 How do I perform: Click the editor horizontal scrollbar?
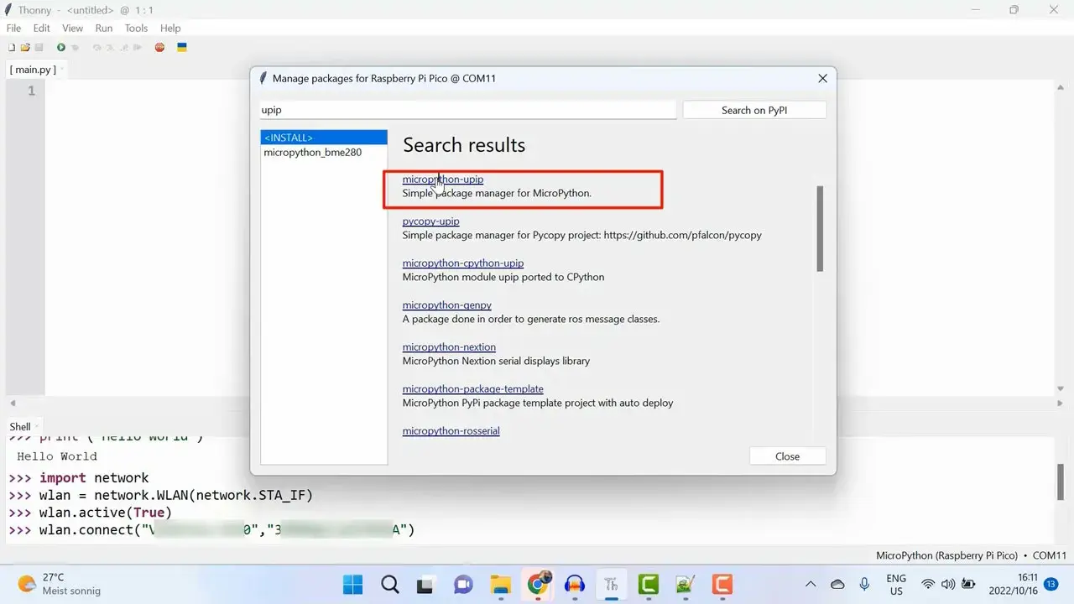535,403
